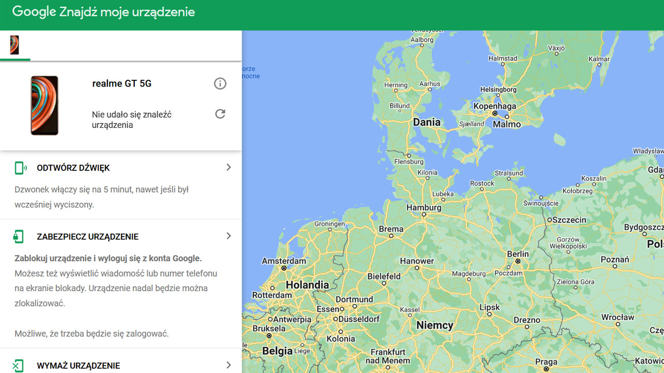Screen dimensions: 664x373
Task: Click Szczecin label on the map
Action: [569, 220]
